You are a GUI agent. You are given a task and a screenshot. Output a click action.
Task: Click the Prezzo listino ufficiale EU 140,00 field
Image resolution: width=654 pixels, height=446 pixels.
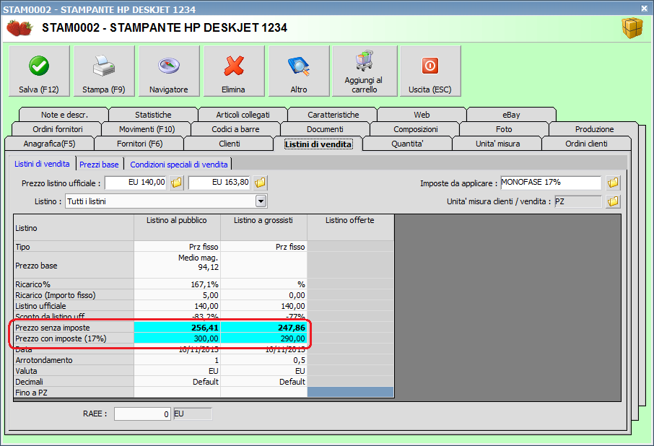pos(136,183)
